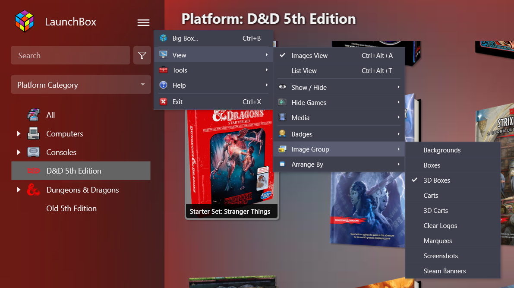This screenshot has height=288, width=514.
Task: Choose Marquees image group
Action: pos(453,241)
